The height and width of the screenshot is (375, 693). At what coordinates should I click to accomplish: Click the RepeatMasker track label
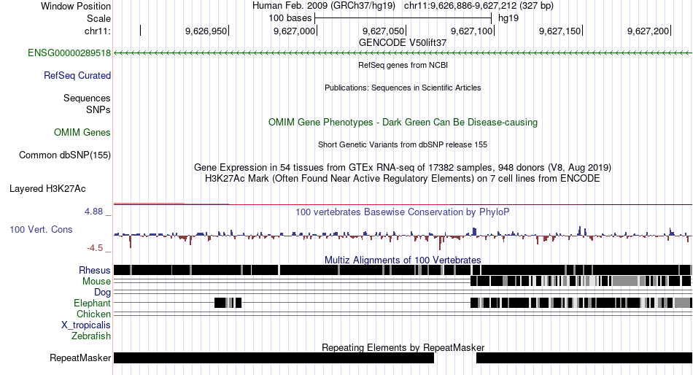(x=80, y=357)
